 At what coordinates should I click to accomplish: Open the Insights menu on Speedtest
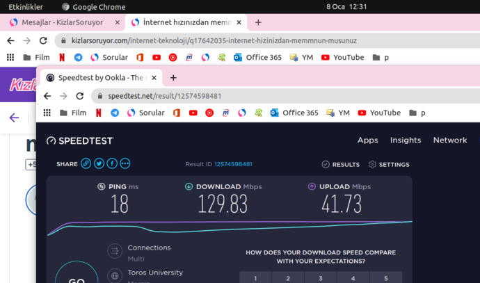pyautogui.click(x=406, y=140)
